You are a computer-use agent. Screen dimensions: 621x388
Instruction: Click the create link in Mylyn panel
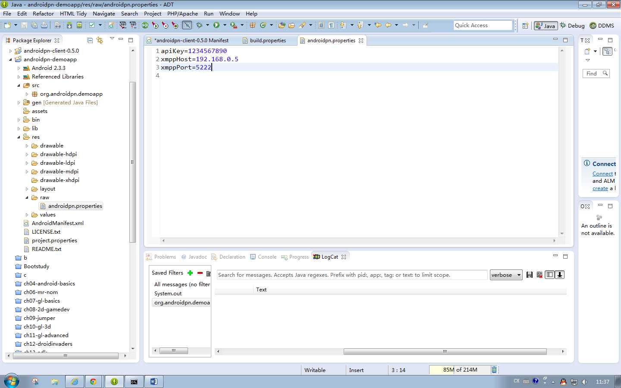click(600, 188)
